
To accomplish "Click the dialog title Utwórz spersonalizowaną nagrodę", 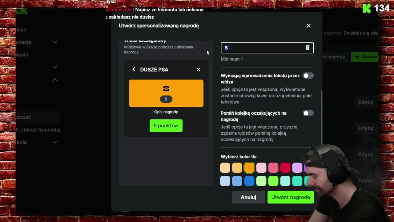I will tap(159, 26).
